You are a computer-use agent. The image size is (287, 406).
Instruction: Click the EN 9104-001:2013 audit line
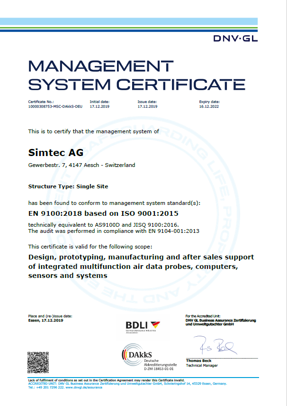click(114, 231)
